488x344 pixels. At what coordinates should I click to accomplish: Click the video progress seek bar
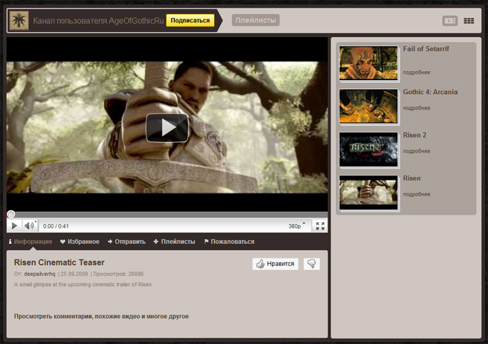point(167,214)
